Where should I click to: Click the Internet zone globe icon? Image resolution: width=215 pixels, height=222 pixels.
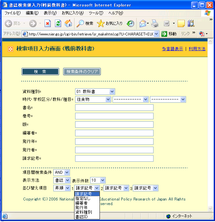[x=168, y=216]
